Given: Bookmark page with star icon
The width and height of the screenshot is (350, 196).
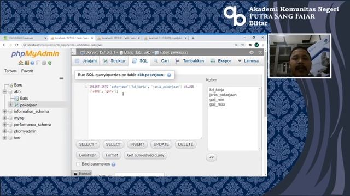Looking at the screenshot, I should tap(243, 45).
